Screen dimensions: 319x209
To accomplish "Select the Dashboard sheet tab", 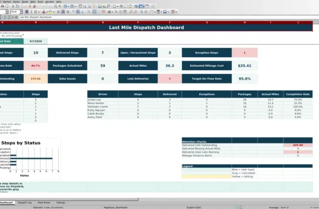I will (6, 203).
